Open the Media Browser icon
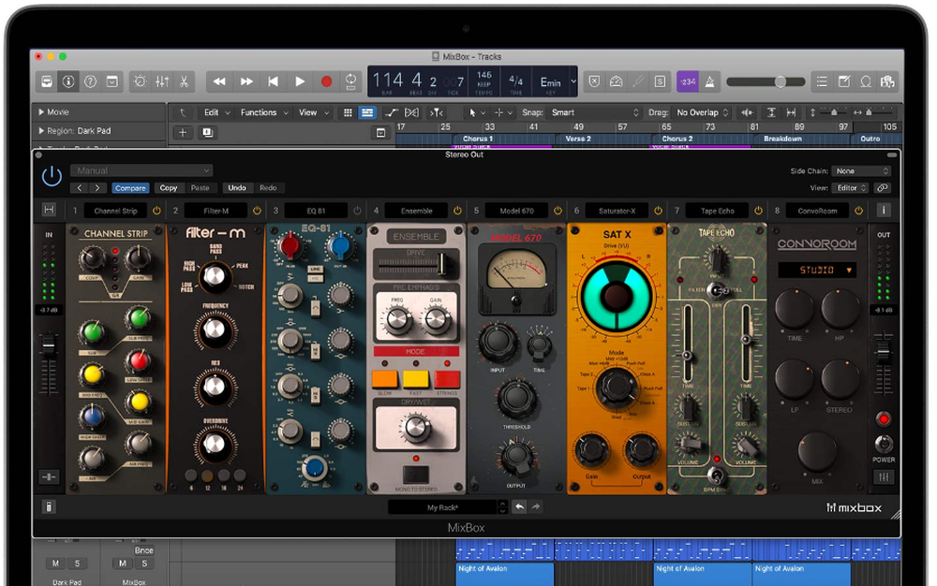The width and height of the screenshot is (937, 586). click(887, 81)
